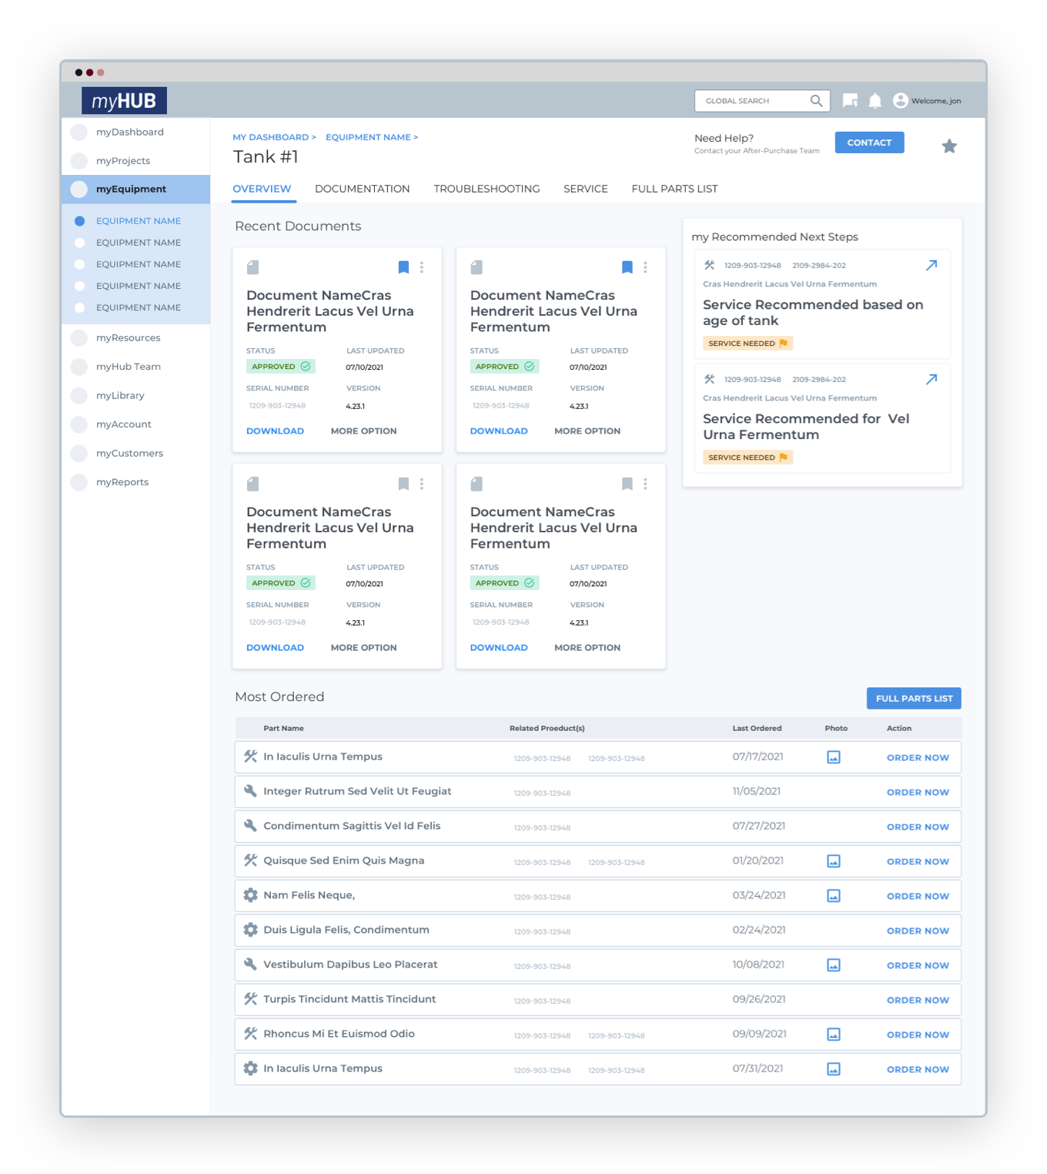Toggle bookmark on second top-row document card

coord(627,267)
